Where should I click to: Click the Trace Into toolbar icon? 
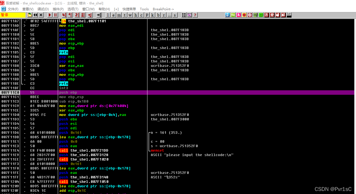[77, 15]
